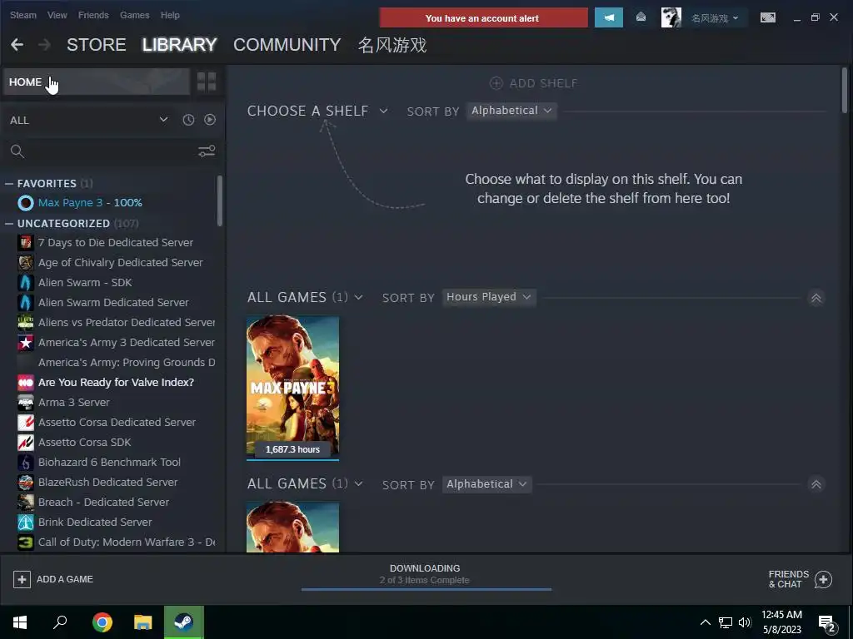Open the inbox envelope icon
This screenshot has height=639, width=853.
tap(641, 17)
